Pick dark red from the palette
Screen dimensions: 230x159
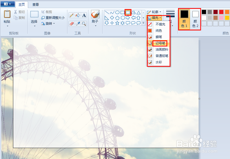click(x=216, y=12)
